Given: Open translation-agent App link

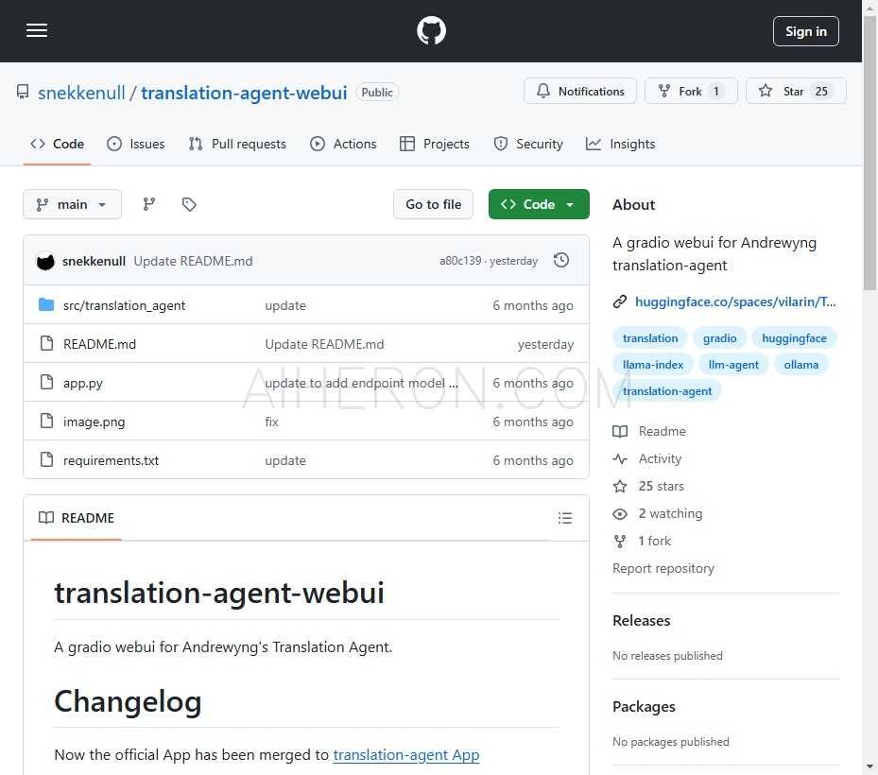Looking at the screenshot, I should 406,755.
